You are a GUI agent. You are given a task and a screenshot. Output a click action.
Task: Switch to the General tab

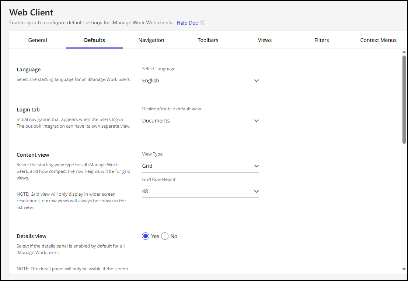[38, 40]
